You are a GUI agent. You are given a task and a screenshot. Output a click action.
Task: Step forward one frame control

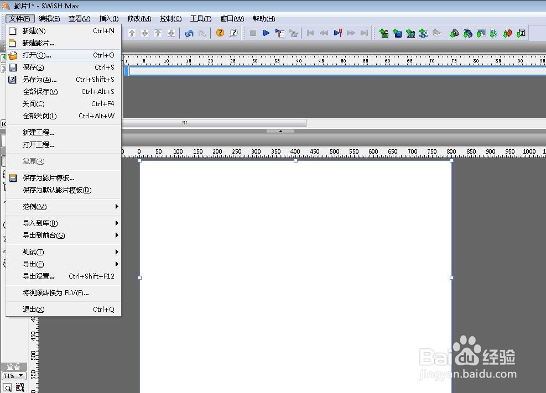[x=351, y=33]
